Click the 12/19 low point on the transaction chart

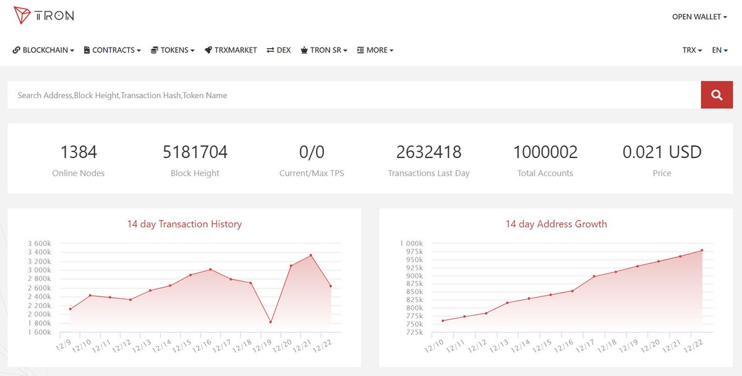[x=271, y=322]
